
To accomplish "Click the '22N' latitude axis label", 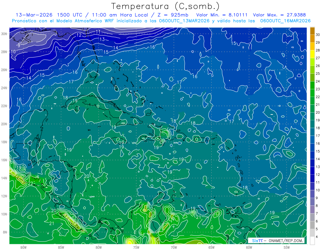I will (4, 106).
